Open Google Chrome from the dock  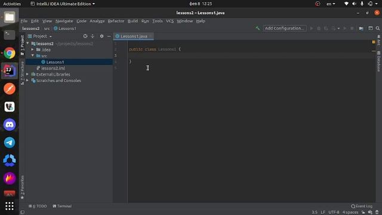10,53
